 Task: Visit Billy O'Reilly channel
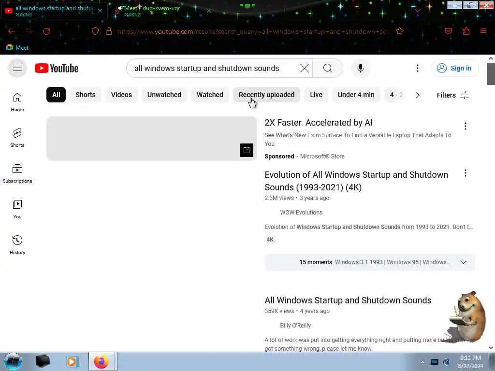tap(295, 325)
